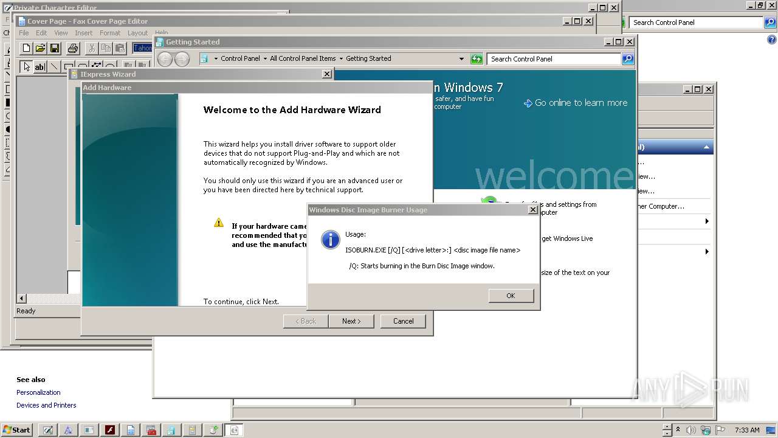778x438 pixels.
Task: Open the Edit menu in Fax Cover Page Editor
Action: 41,33
